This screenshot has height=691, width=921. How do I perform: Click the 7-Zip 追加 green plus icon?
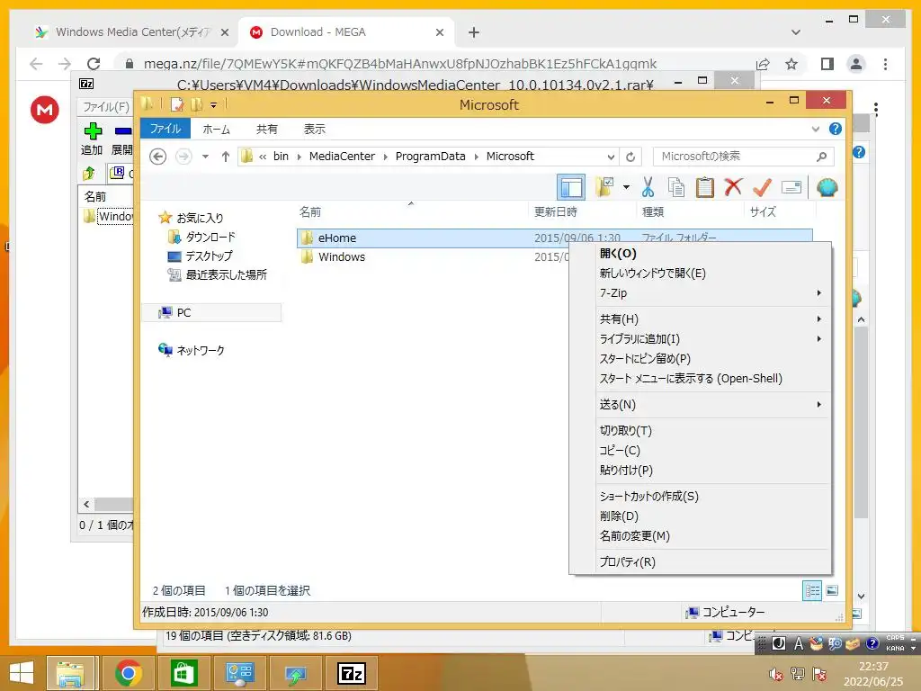(93, 130)
